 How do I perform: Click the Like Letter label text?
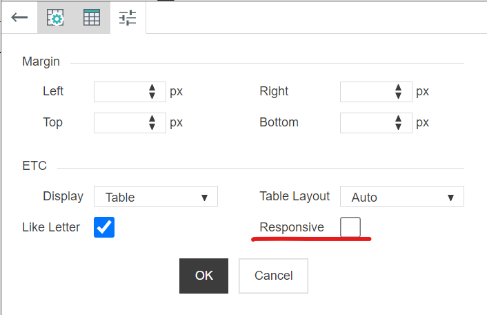[51, 227]
